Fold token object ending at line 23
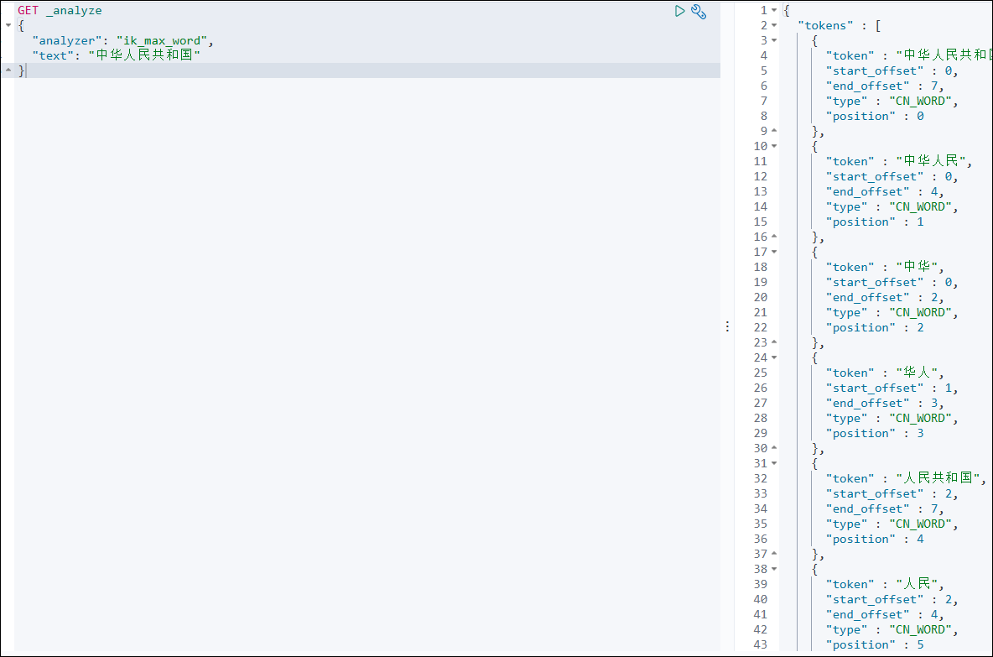The image size is (993, 657). 774,342
